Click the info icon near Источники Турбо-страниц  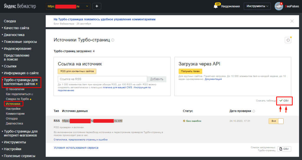tap(113, 40)
